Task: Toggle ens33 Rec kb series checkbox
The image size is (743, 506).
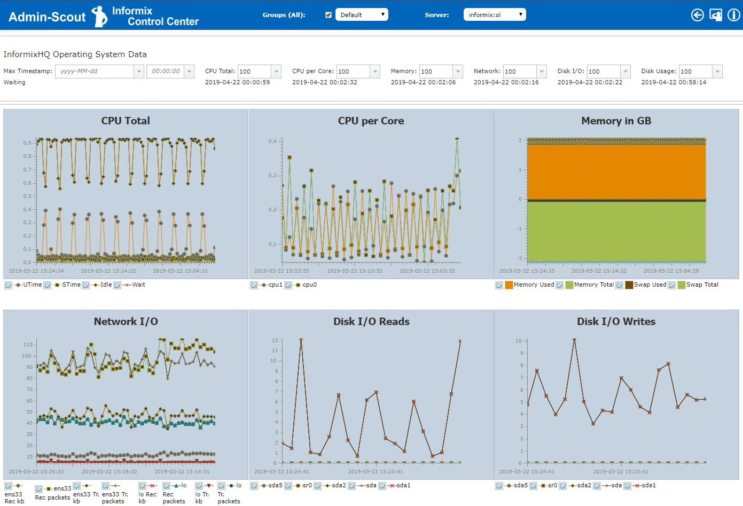Action: tap(9, 486)
